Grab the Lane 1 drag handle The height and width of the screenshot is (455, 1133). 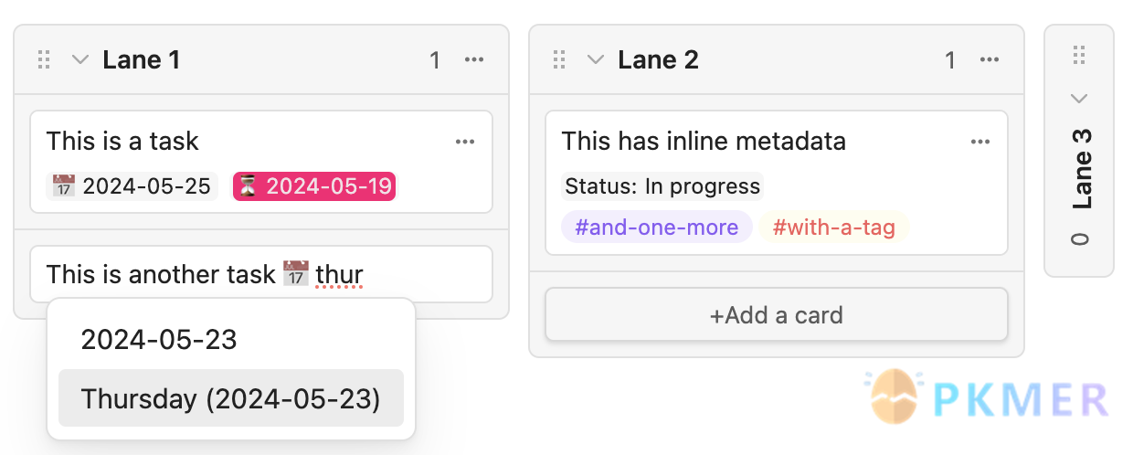[44, 60]
